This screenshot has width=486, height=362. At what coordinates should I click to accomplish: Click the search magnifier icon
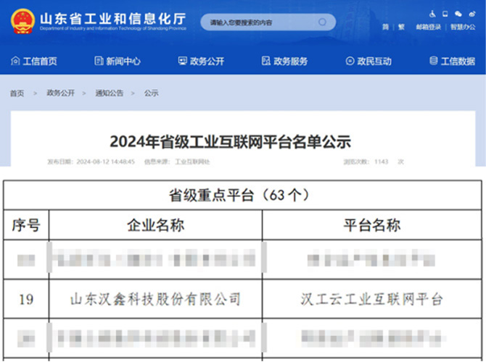322,22
